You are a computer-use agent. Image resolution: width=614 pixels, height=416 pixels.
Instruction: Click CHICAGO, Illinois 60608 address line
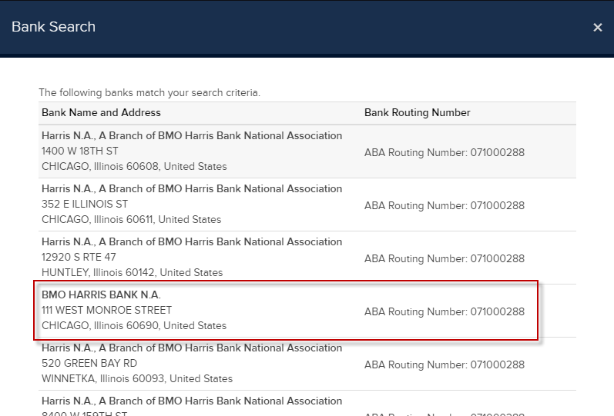134,167
